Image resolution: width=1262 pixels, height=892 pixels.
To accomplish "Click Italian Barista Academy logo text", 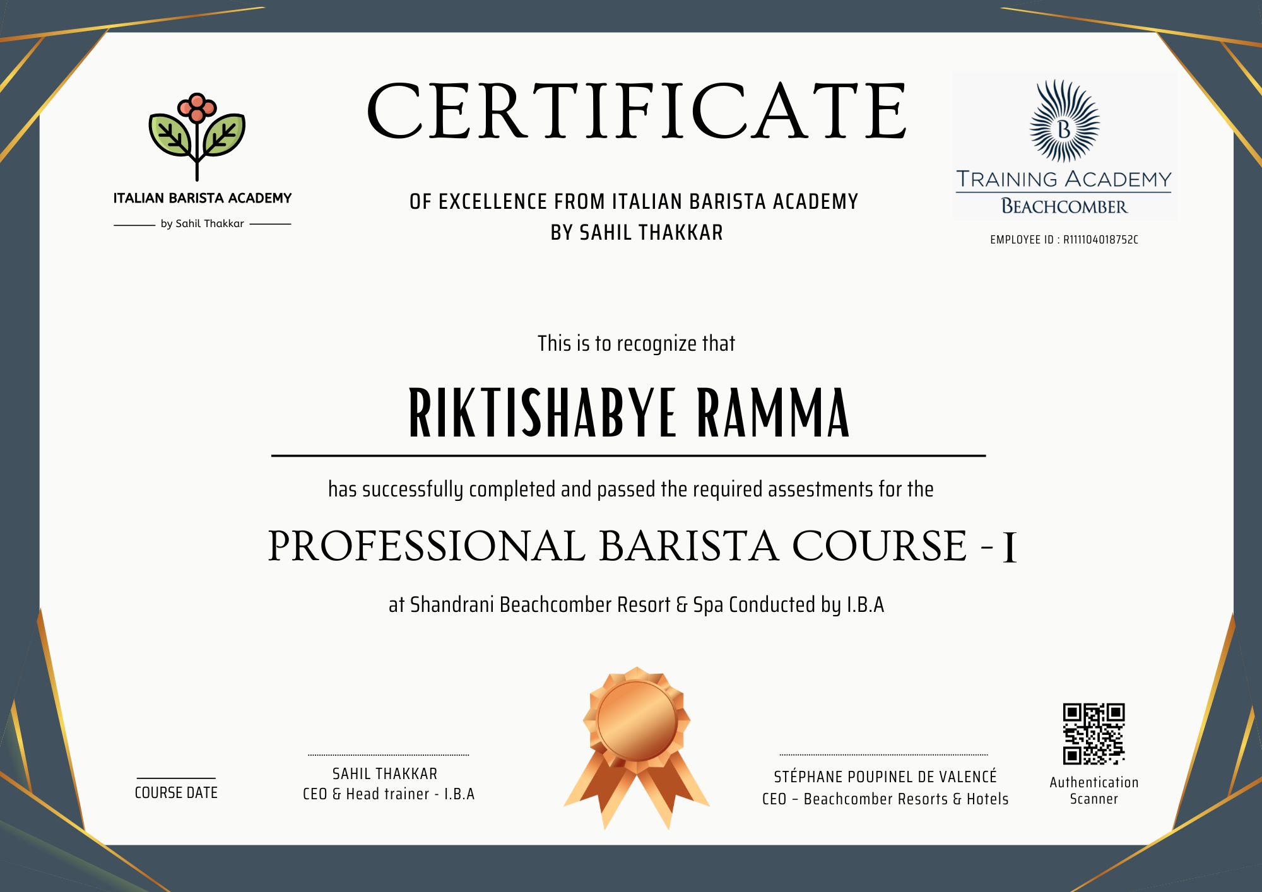I will (x=202, y=198).
